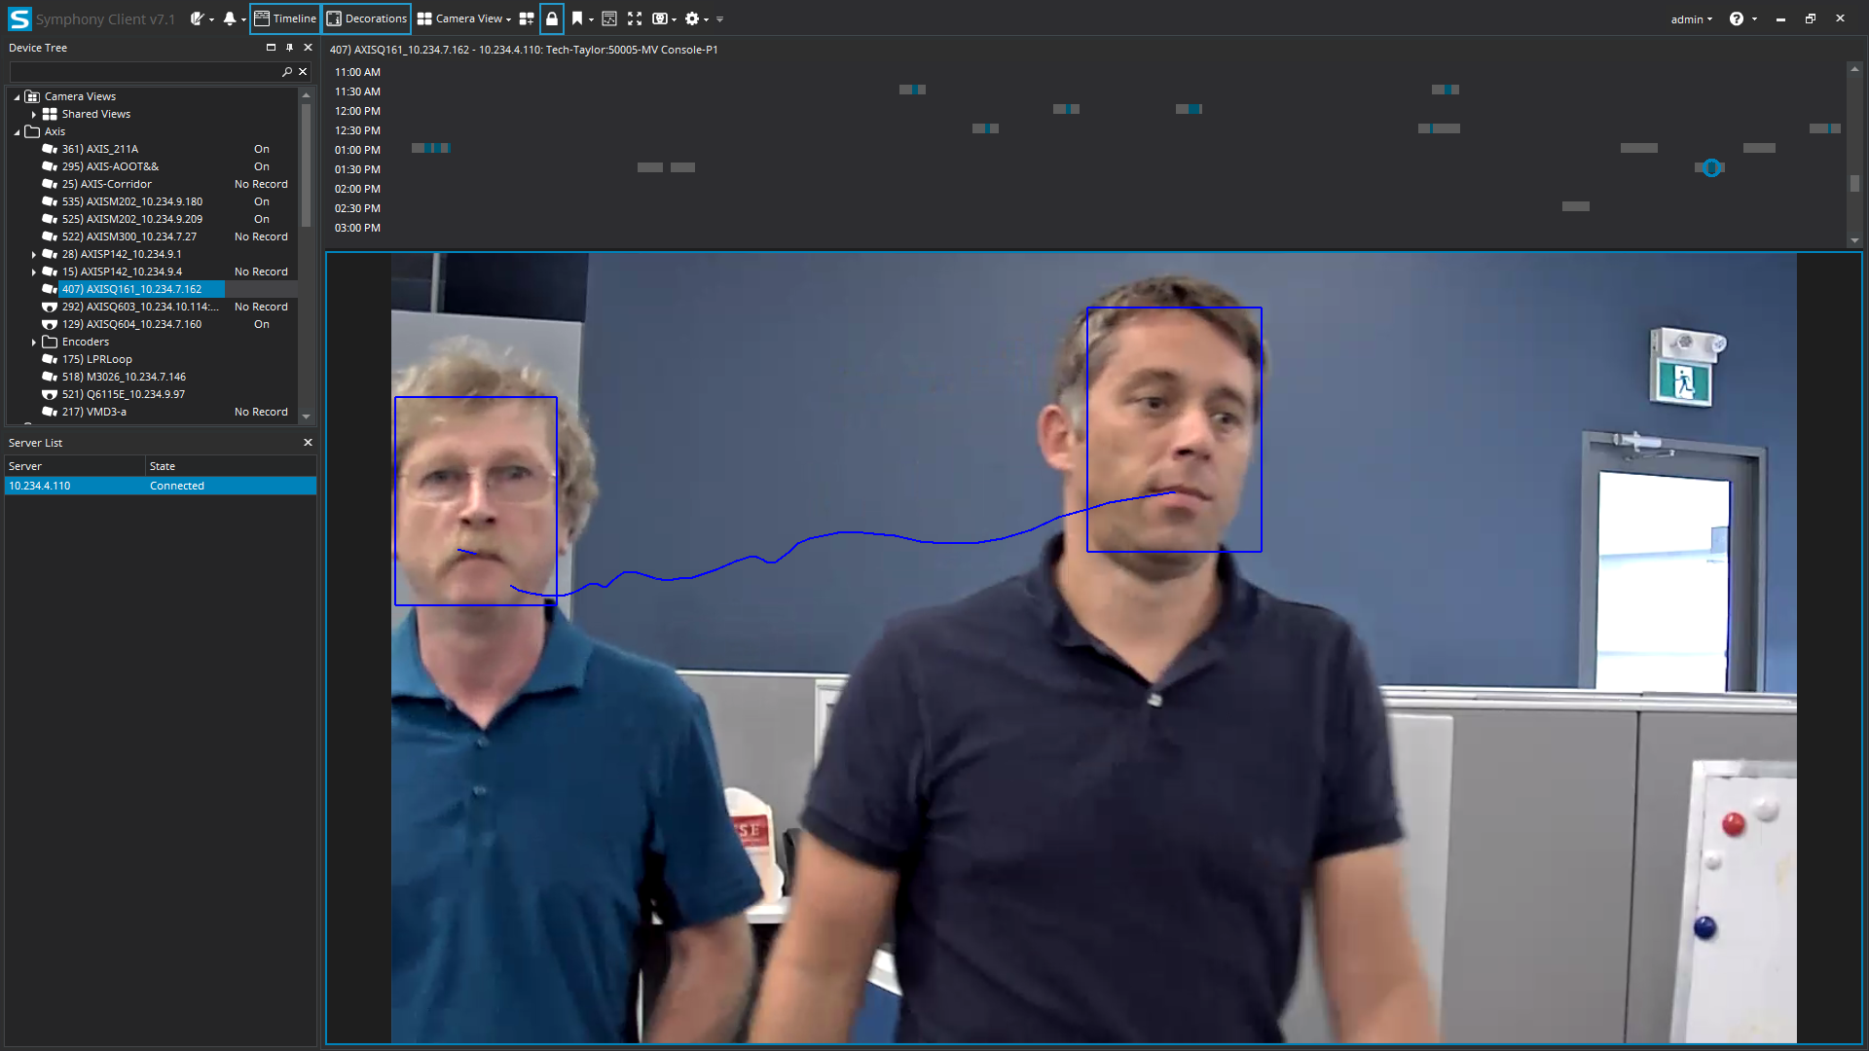
Task: Expand the Encoders folder
Action: 34,343
